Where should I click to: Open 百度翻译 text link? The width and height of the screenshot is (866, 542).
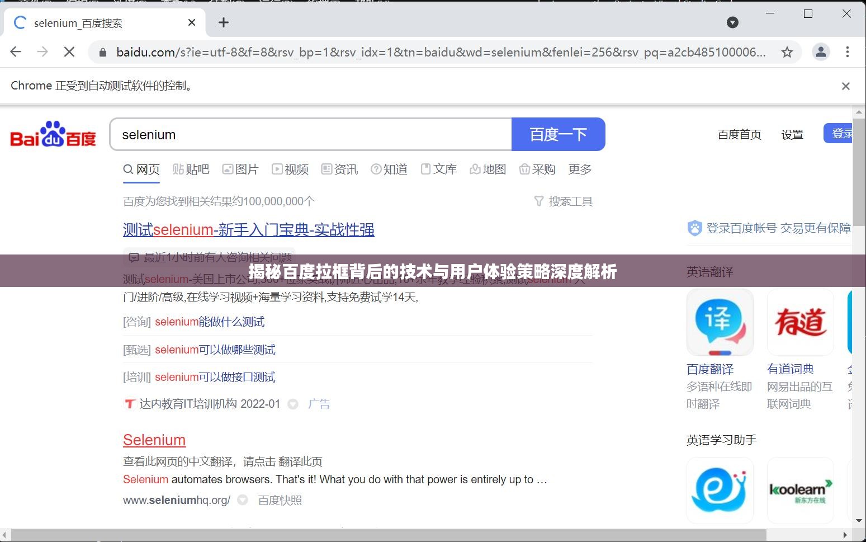click(x=710, y=369)
